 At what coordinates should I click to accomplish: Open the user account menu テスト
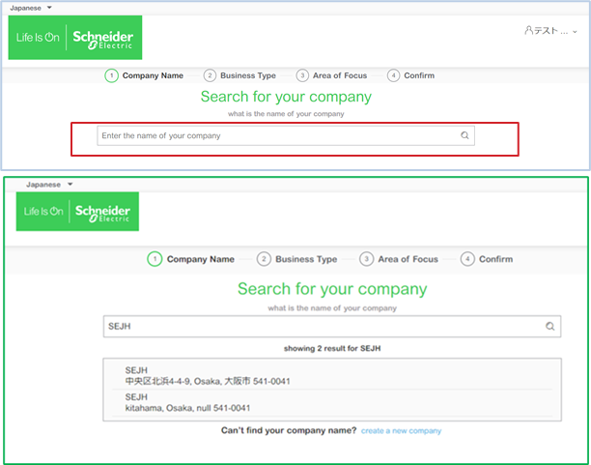click(550, 31)
